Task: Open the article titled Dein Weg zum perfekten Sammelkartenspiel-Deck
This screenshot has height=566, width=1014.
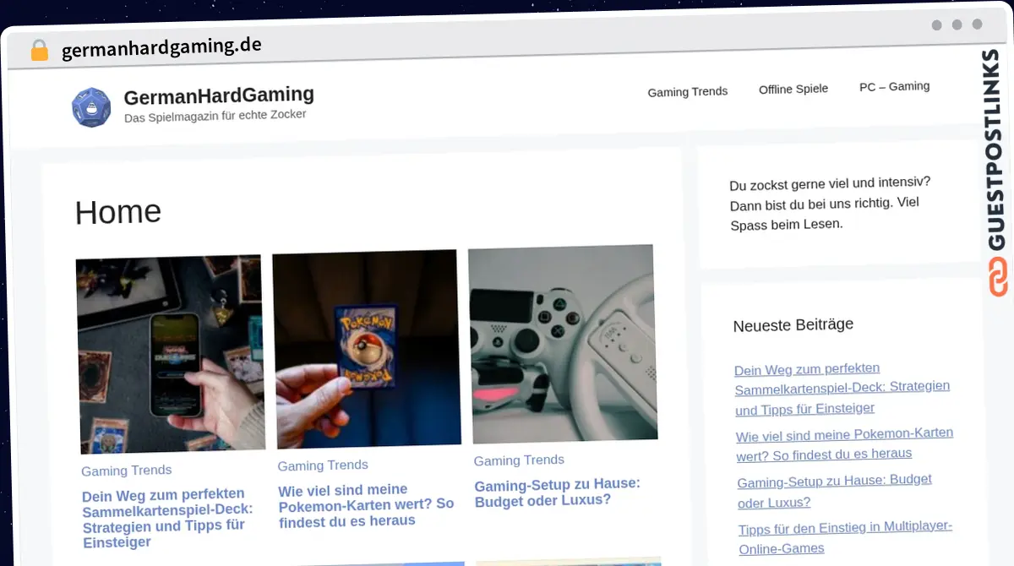Action: click(167, 517)
